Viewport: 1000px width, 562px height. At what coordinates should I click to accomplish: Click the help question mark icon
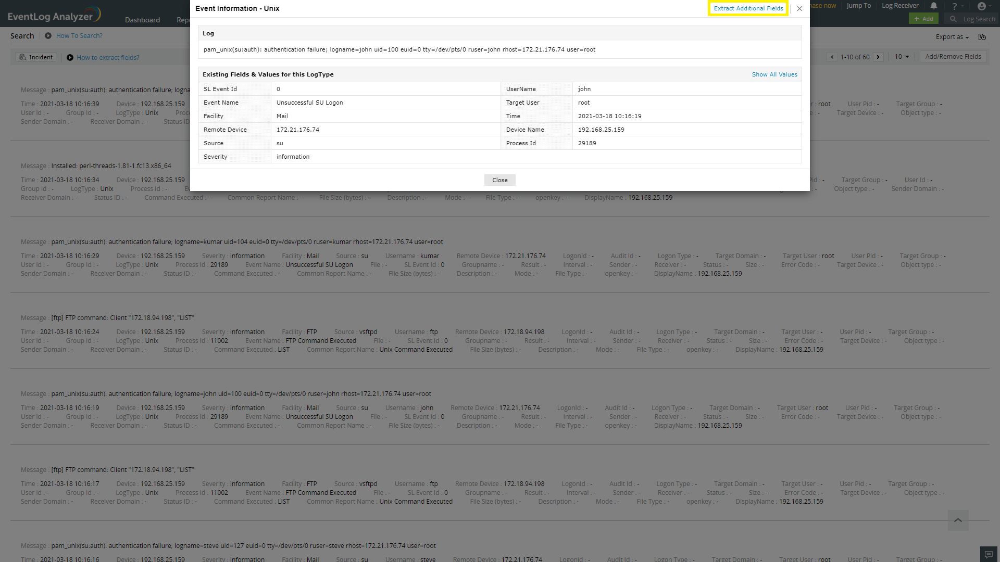pyautogui.click(x=955, y=6)
